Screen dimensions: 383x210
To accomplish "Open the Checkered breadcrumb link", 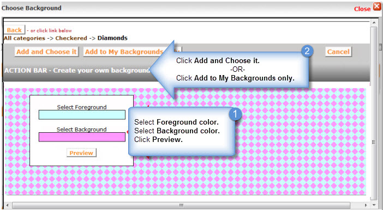I will pos(71,38).
